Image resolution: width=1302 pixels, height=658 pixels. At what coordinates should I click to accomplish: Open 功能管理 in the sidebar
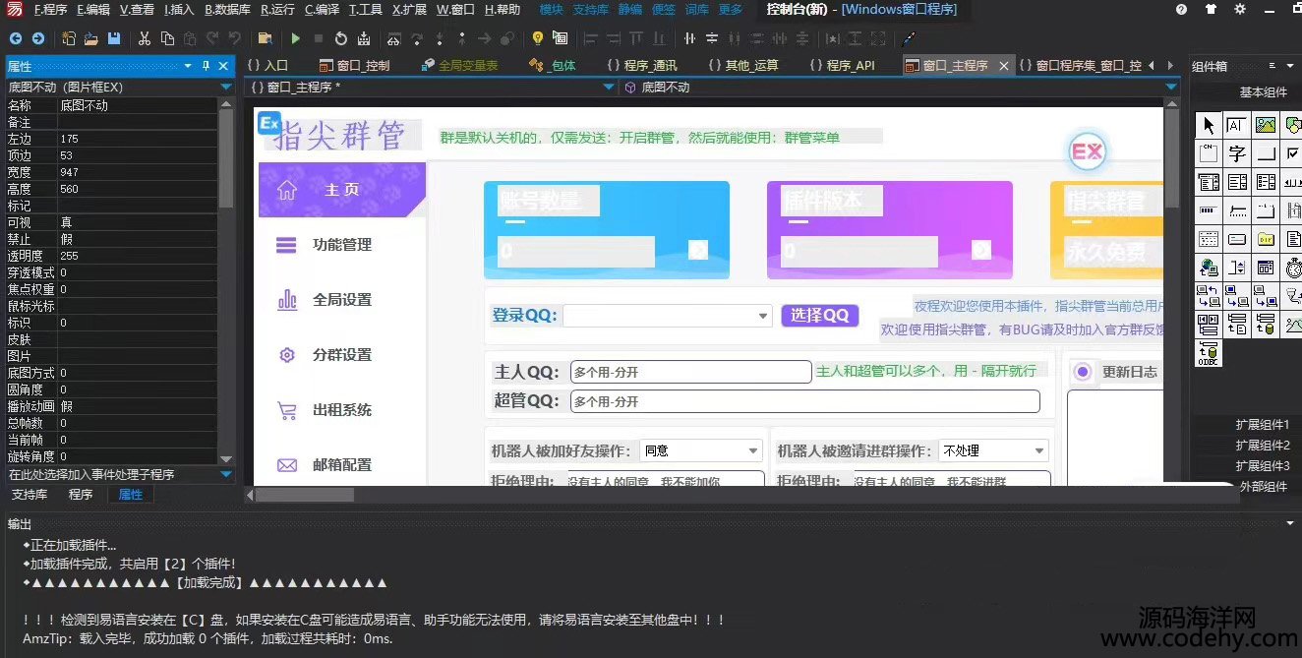pyautogui.click(x=341, y=245)
